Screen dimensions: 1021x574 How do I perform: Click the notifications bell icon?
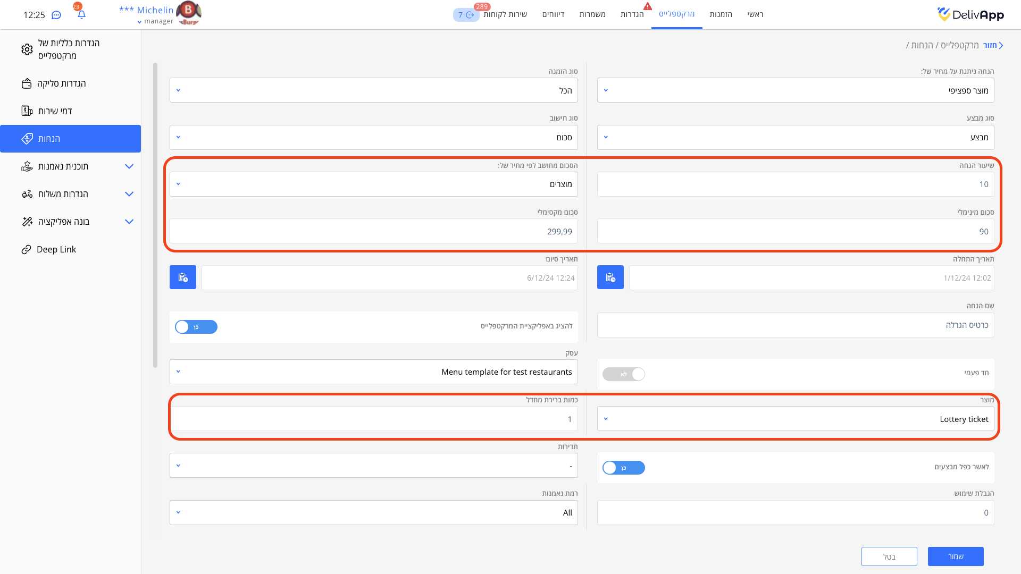coord(81,15)
